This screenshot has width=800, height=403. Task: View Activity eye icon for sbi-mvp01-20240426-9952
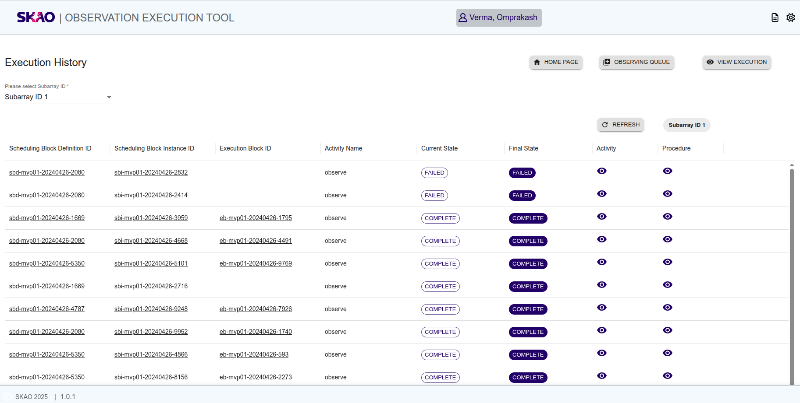coord(602,330)
